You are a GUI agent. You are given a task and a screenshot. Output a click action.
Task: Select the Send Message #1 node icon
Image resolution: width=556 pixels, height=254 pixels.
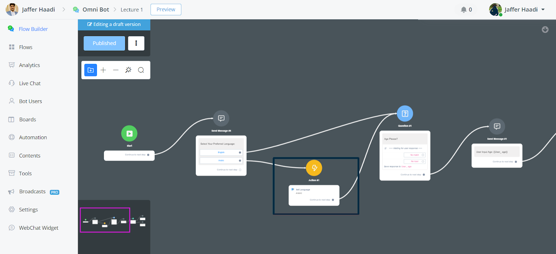point(497,126)
